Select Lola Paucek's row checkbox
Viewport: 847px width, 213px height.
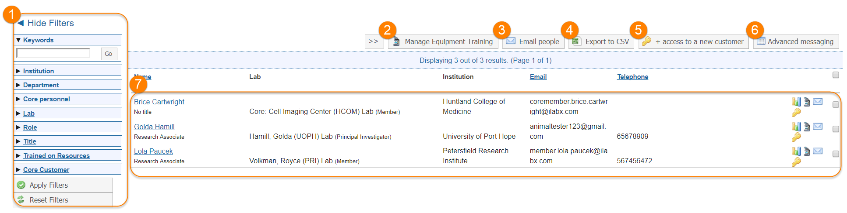(x=836, y=154)
